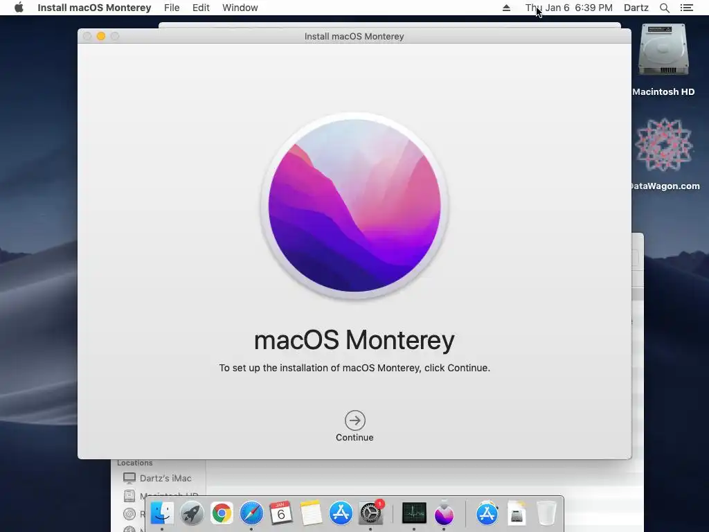Launch Safari from the Dock
The height and width of the screenshot is (532, 709).
(x=251, y=513)
